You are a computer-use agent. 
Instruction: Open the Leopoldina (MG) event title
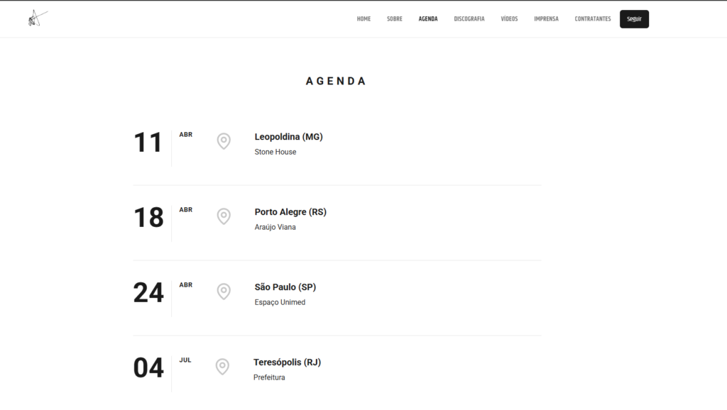pos(288,137)
